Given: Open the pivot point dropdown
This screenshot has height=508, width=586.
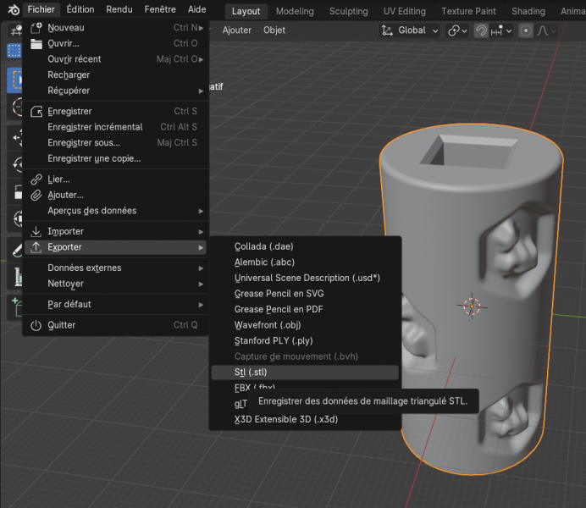Looking at the screenshot, I should coord(457,30).
